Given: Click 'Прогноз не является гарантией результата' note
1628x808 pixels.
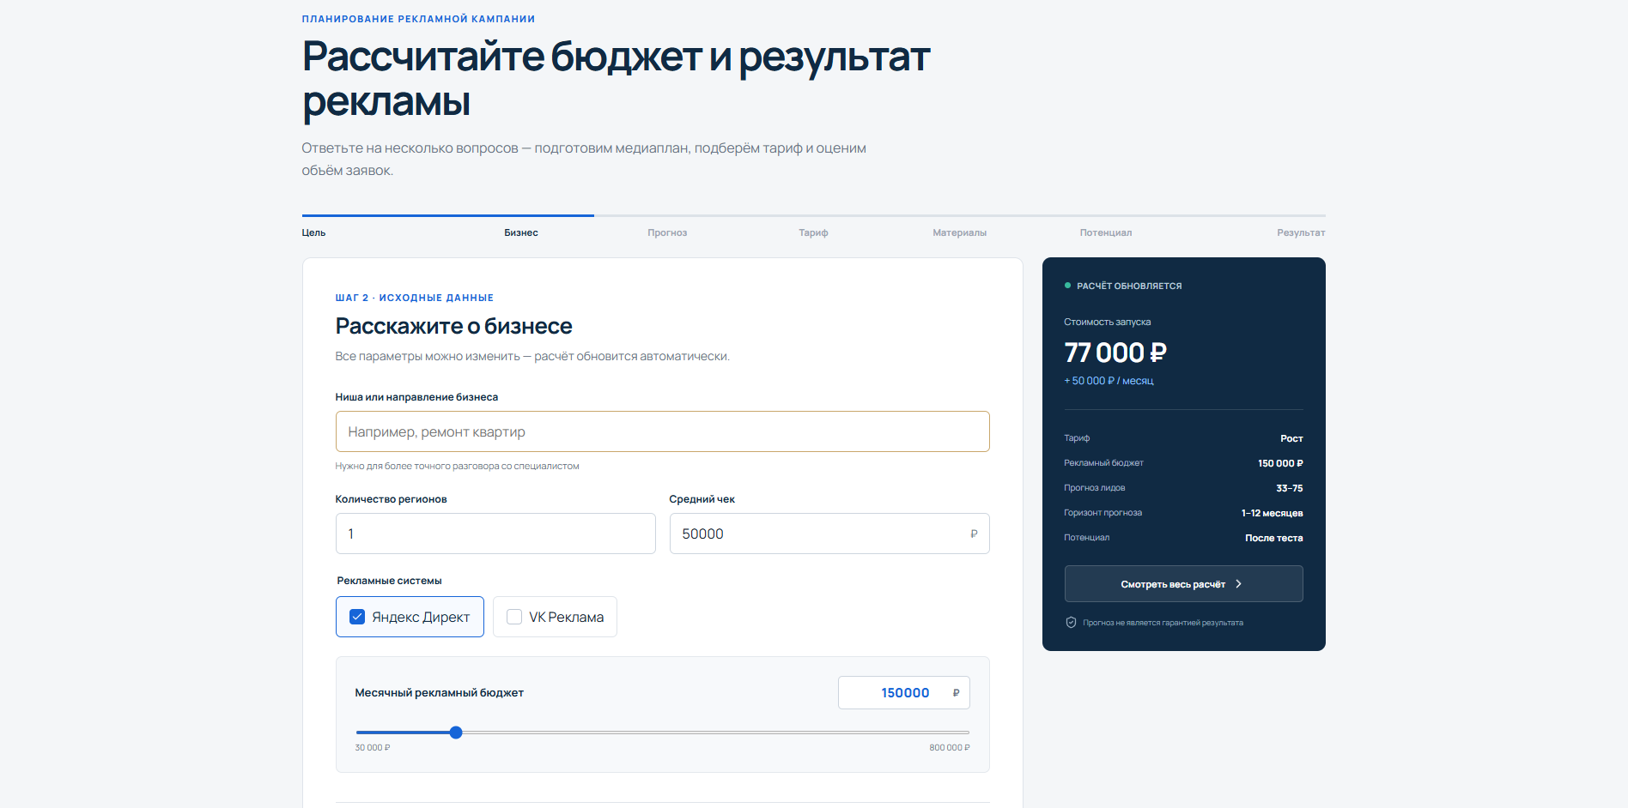Looking at the screenshot, I should [x=1163, y=623].
